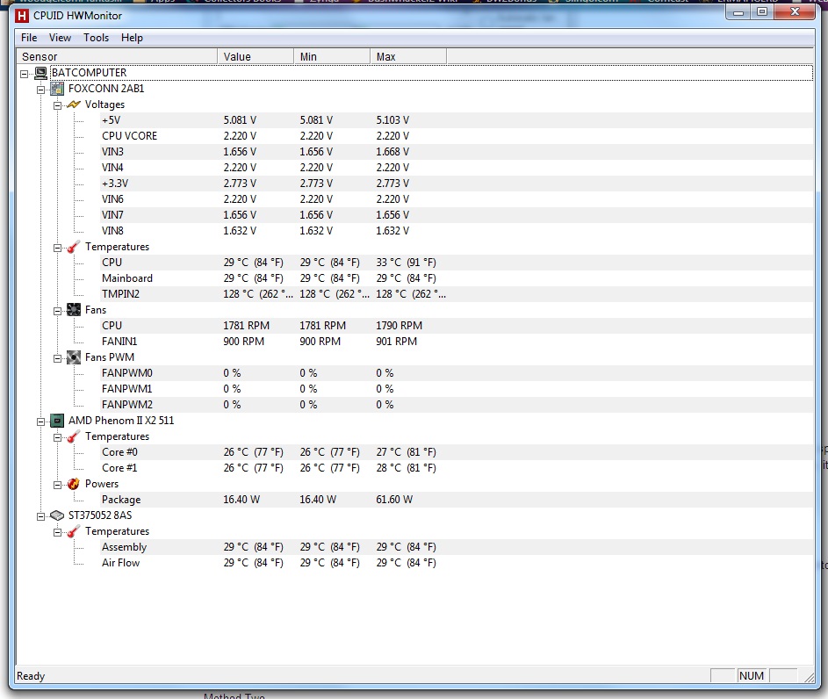Collapse the Powers group
Screen dimensions: 828x699
(58, 485)
